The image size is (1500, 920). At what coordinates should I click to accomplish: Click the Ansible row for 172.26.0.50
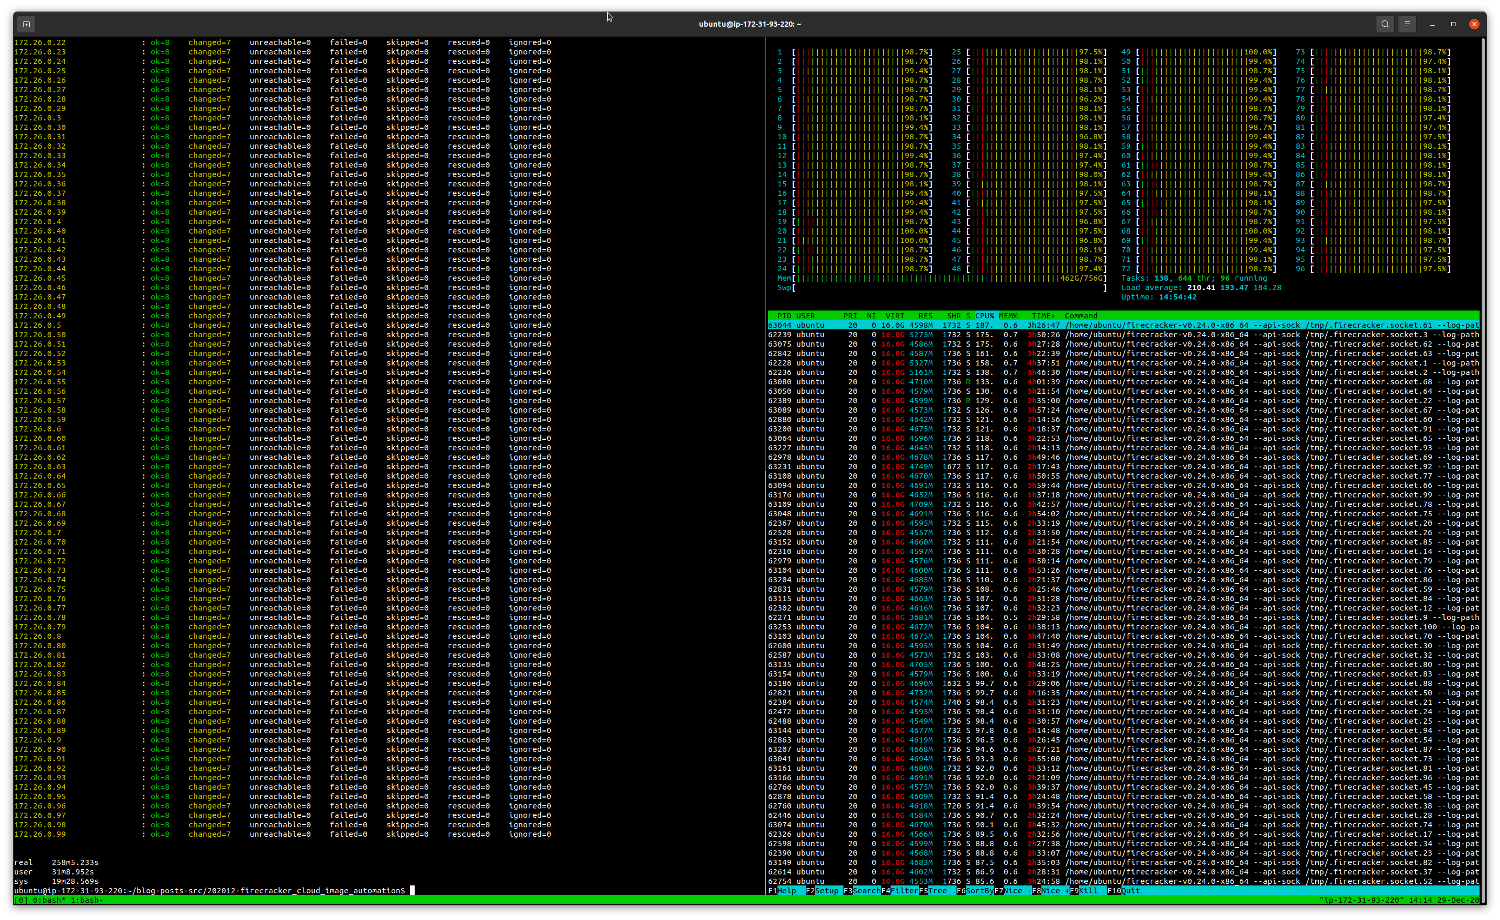click(x=283, y=334)
